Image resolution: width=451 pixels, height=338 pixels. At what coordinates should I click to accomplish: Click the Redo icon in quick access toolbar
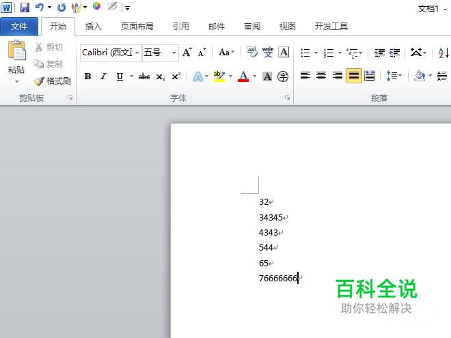[x=61, y=8]
